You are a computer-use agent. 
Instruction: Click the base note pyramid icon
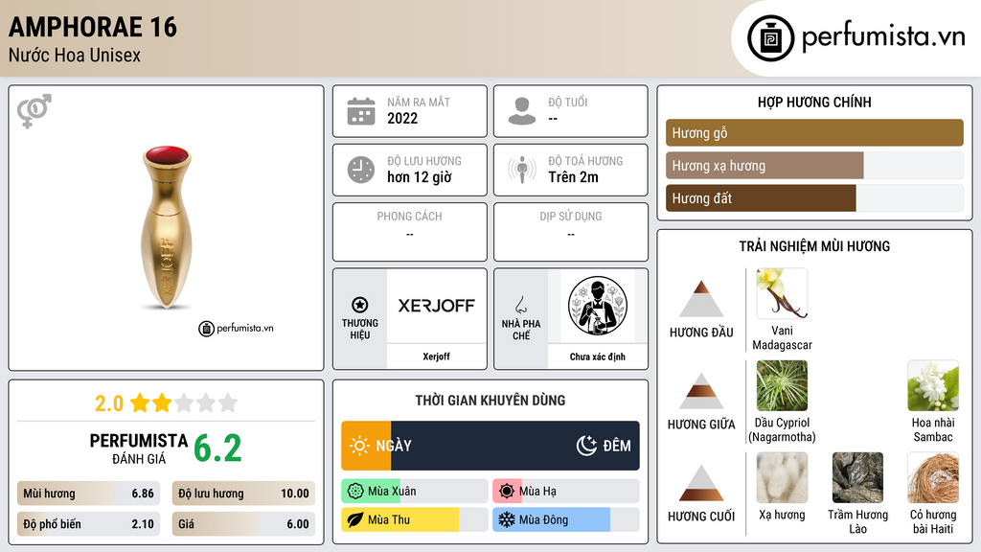(x=701, y=483)
